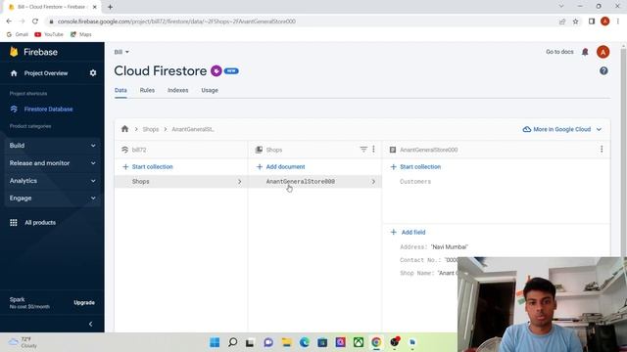Select AnantGeneralStore000 document row
The width and height of the screenshot is (627, 352).
click(314, 182)
